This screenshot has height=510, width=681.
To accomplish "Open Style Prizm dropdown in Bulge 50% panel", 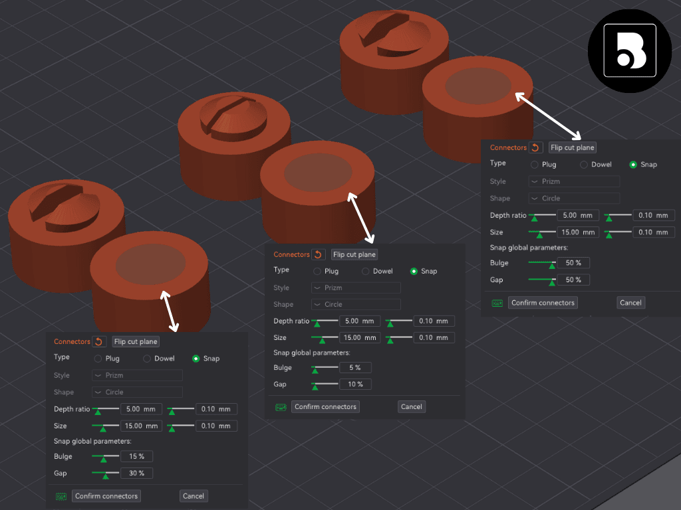I will (574, 181).
